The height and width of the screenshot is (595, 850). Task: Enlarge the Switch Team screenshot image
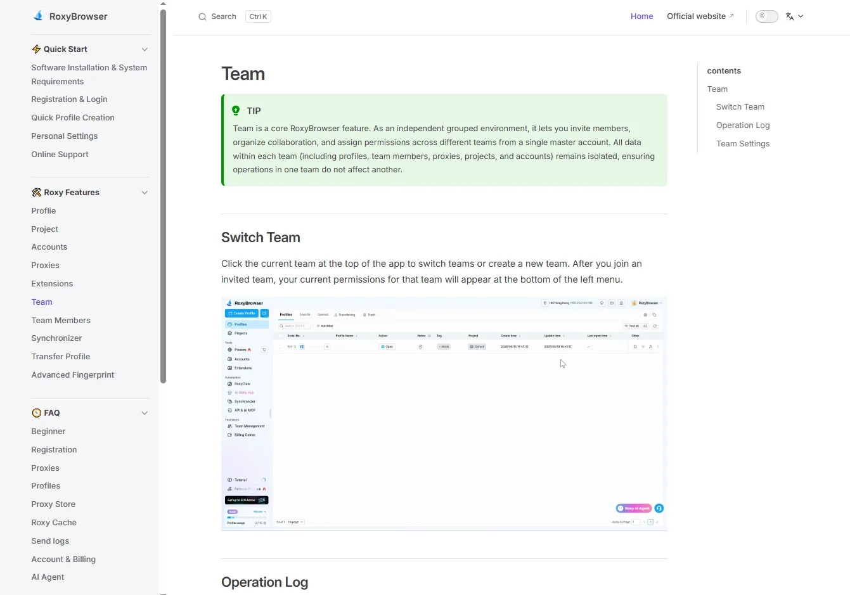(444, 413)
